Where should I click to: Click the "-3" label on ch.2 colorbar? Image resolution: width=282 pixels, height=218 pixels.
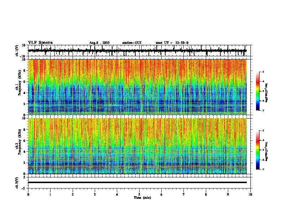pos(262,131)
